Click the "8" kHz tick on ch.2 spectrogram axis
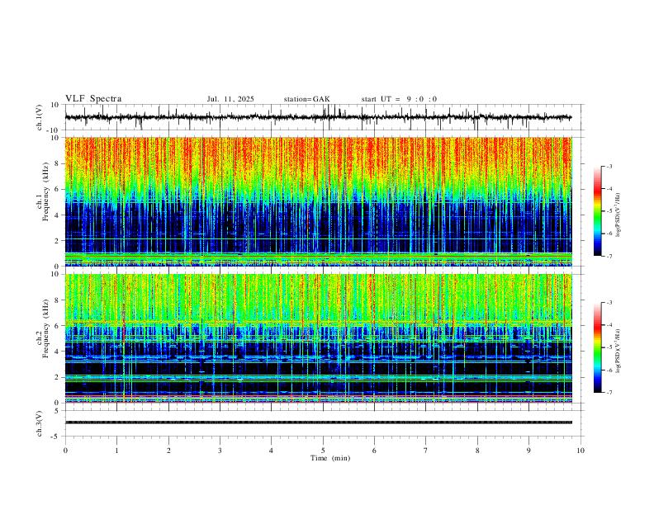 [x=58, y=300]
